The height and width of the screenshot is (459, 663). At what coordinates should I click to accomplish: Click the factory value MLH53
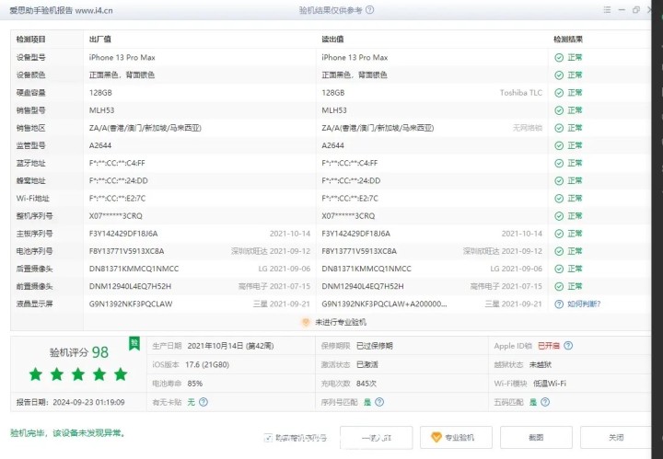[x=101, y=110]
